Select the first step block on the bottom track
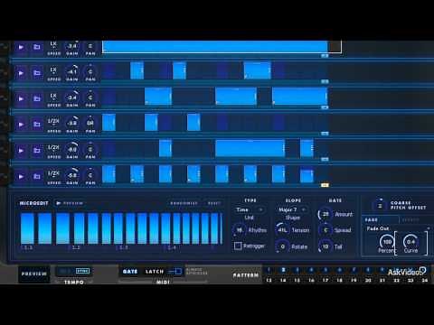This screenshot has width=434, height=325. click(x=108, y=174)
